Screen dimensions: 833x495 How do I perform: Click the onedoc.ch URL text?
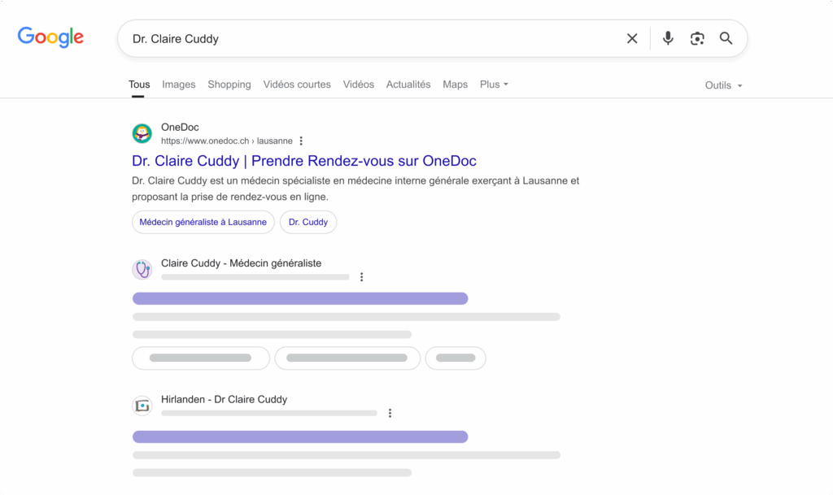(227, 141)
